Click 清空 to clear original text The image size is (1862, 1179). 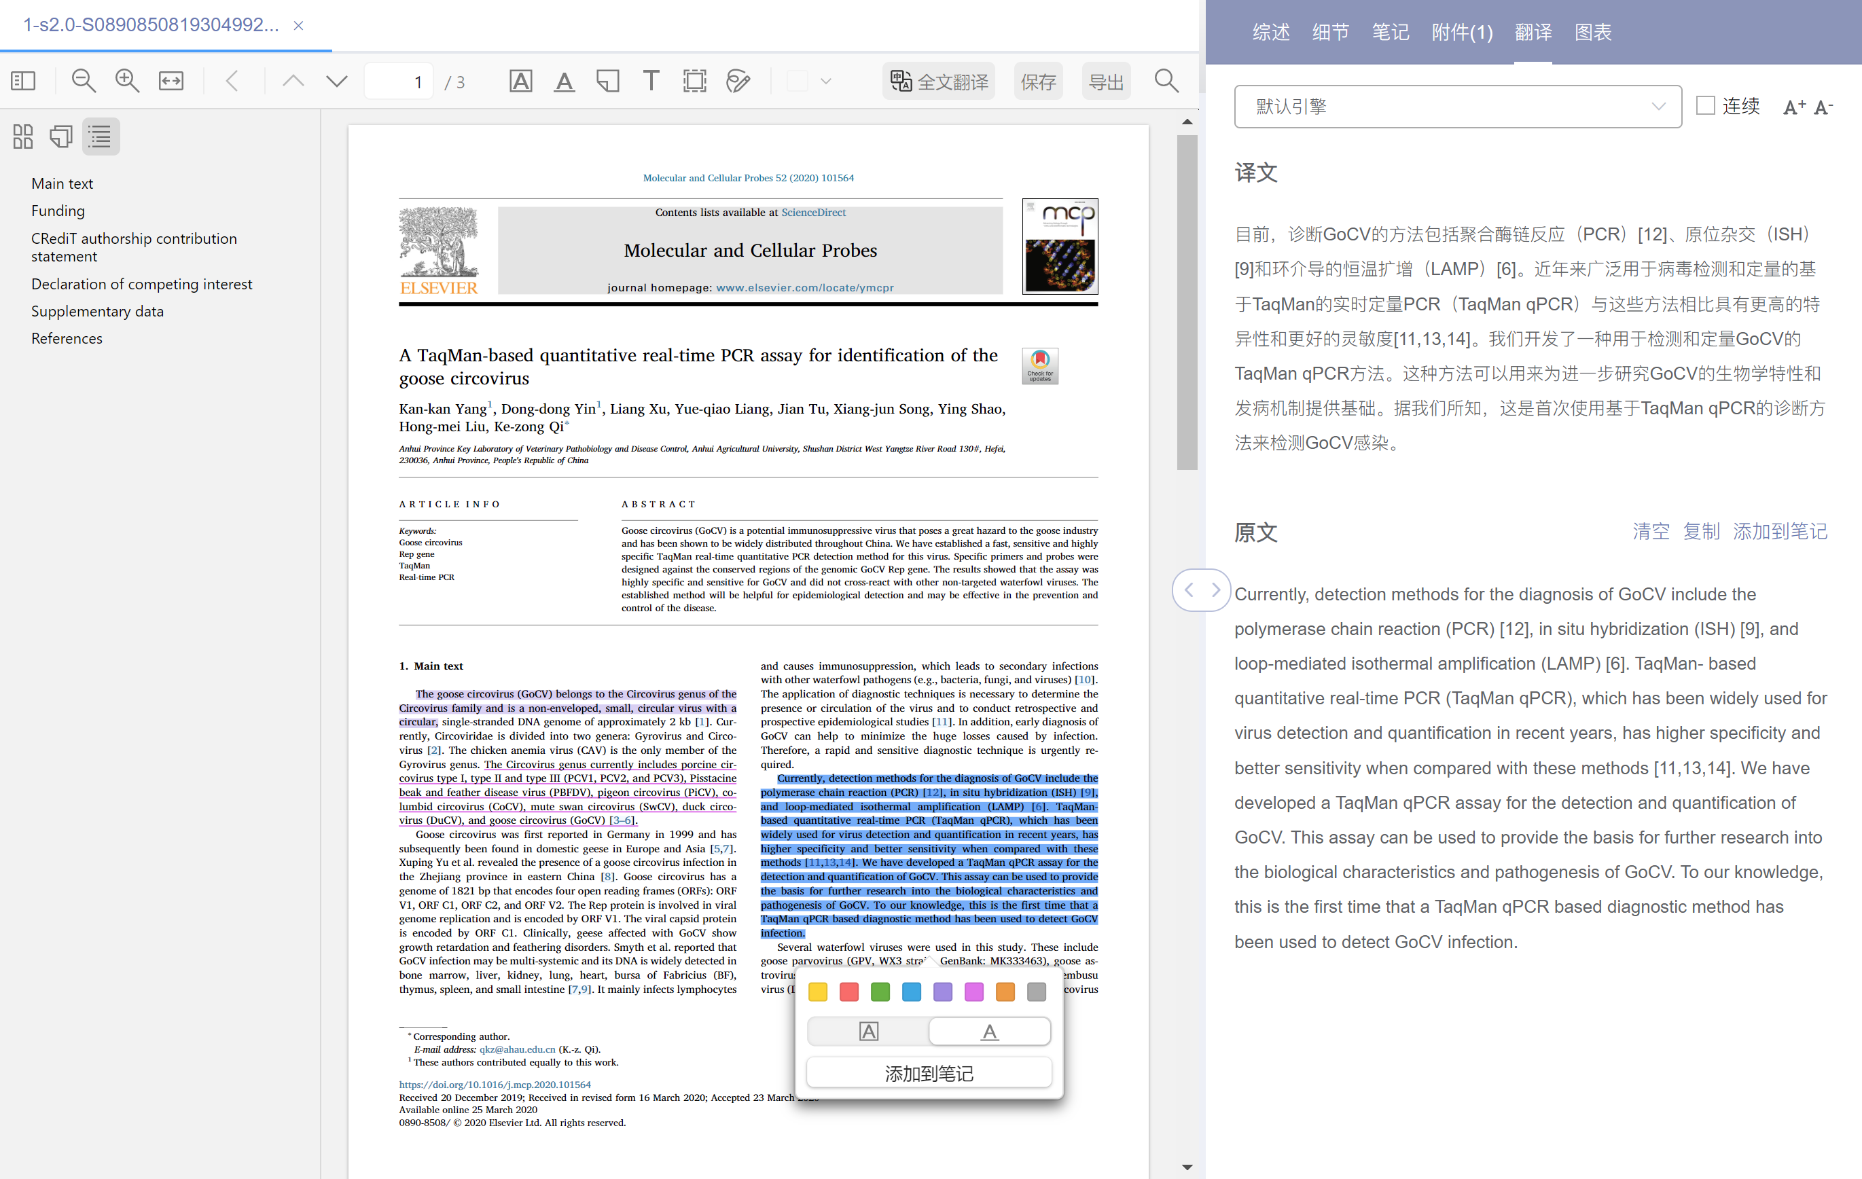[x=1651, y=531]
